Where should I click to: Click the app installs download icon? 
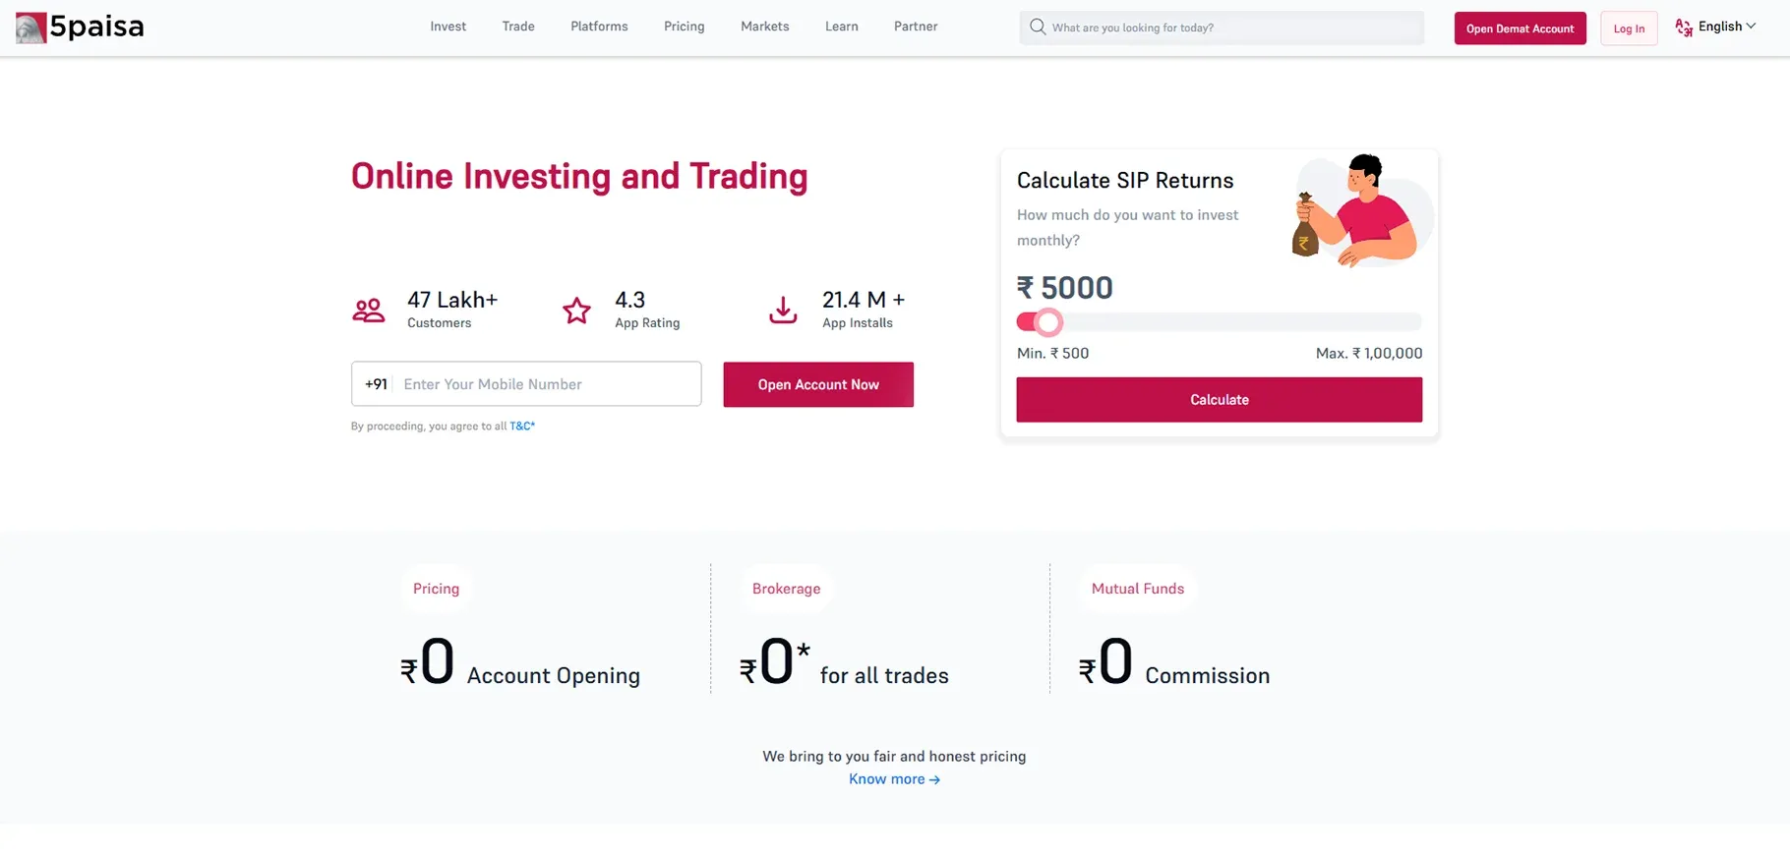783,311
